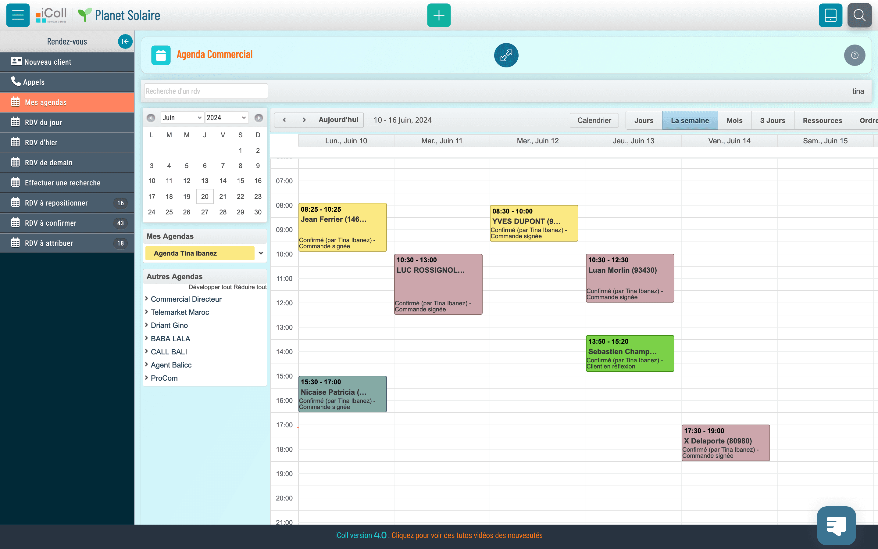
Task: Select Mes agendas menu item
Action: point(67,102)
